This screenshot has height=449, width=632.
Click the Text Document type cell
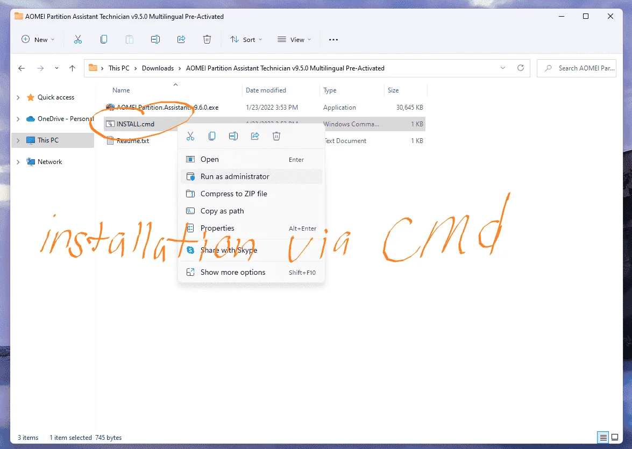point(345,141)
